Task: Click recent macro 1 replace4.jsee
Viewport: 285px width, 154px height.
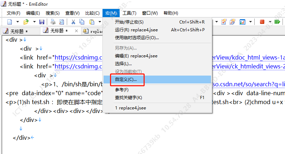Action: point(130,108)
